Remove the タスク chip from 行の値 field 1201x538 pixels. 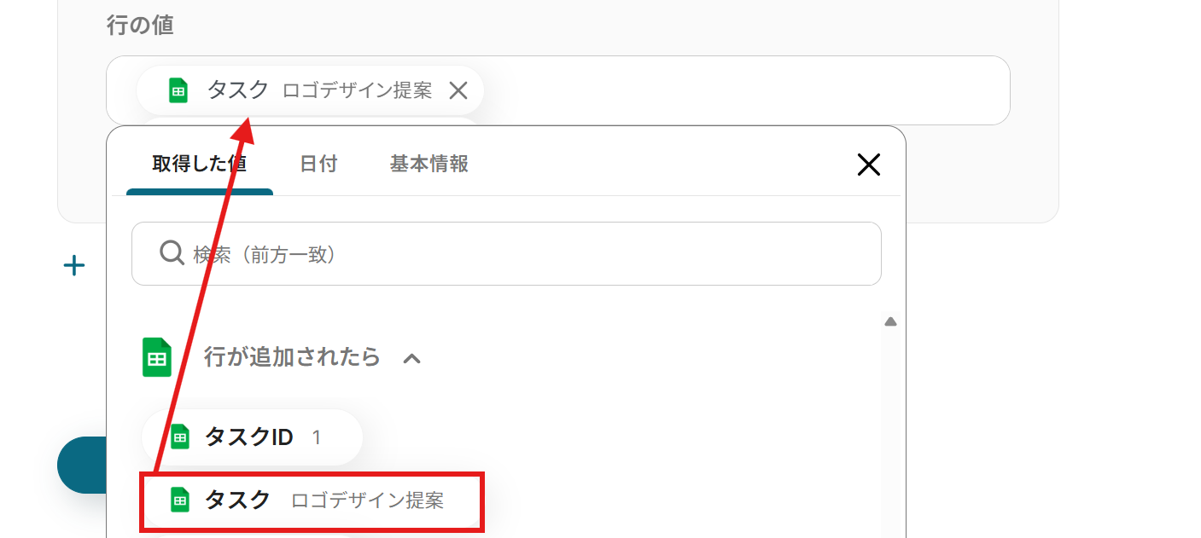click(x=458, y=90)
